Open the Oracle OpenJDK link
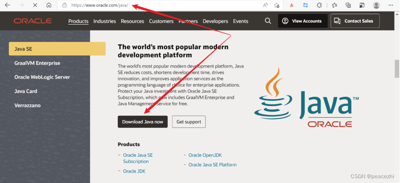Image resolution: width=400 pixels, height=183 pixels. (x=205, y=155)
